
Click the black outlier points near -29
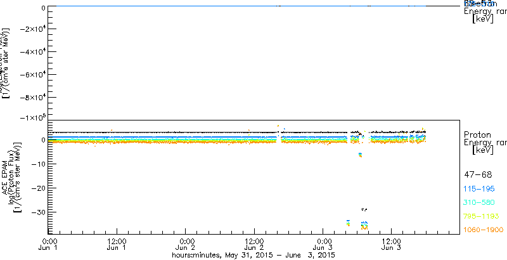click(x=364, y=209)
